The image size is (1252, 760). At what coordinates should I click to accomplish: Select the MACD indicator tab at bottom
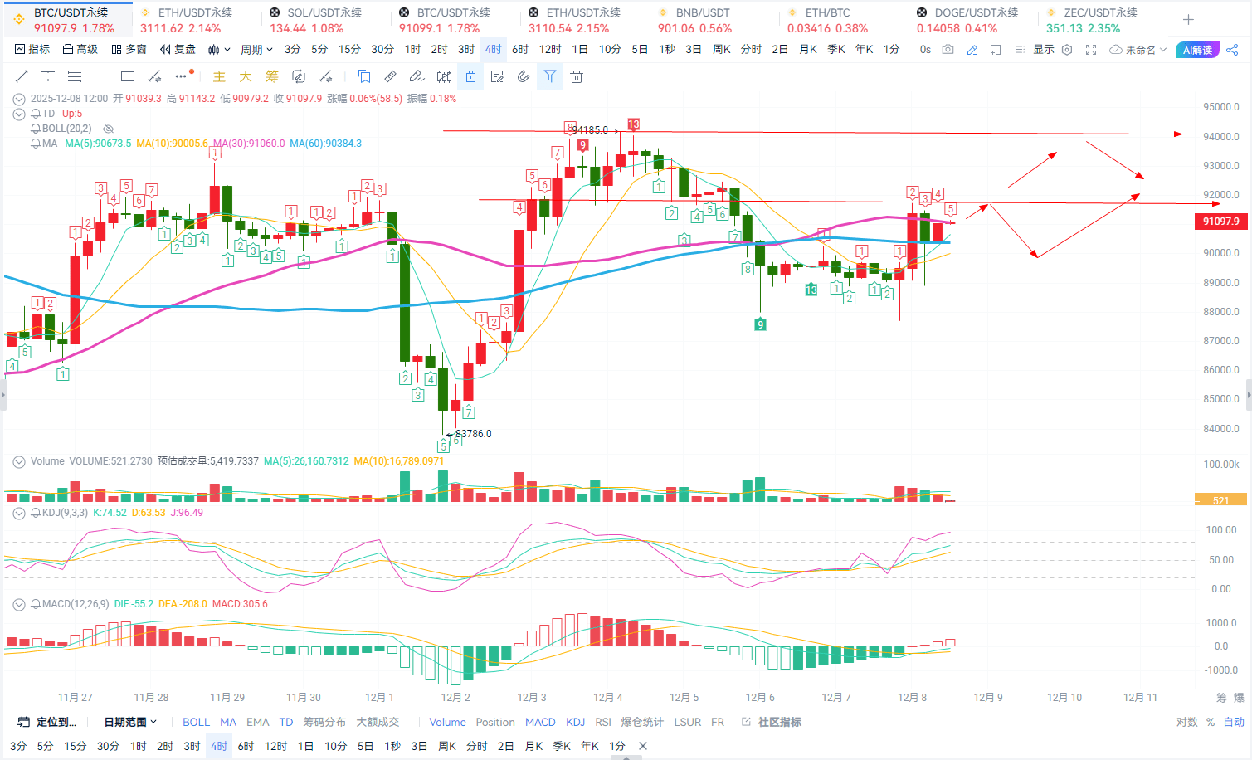point(540,722)
